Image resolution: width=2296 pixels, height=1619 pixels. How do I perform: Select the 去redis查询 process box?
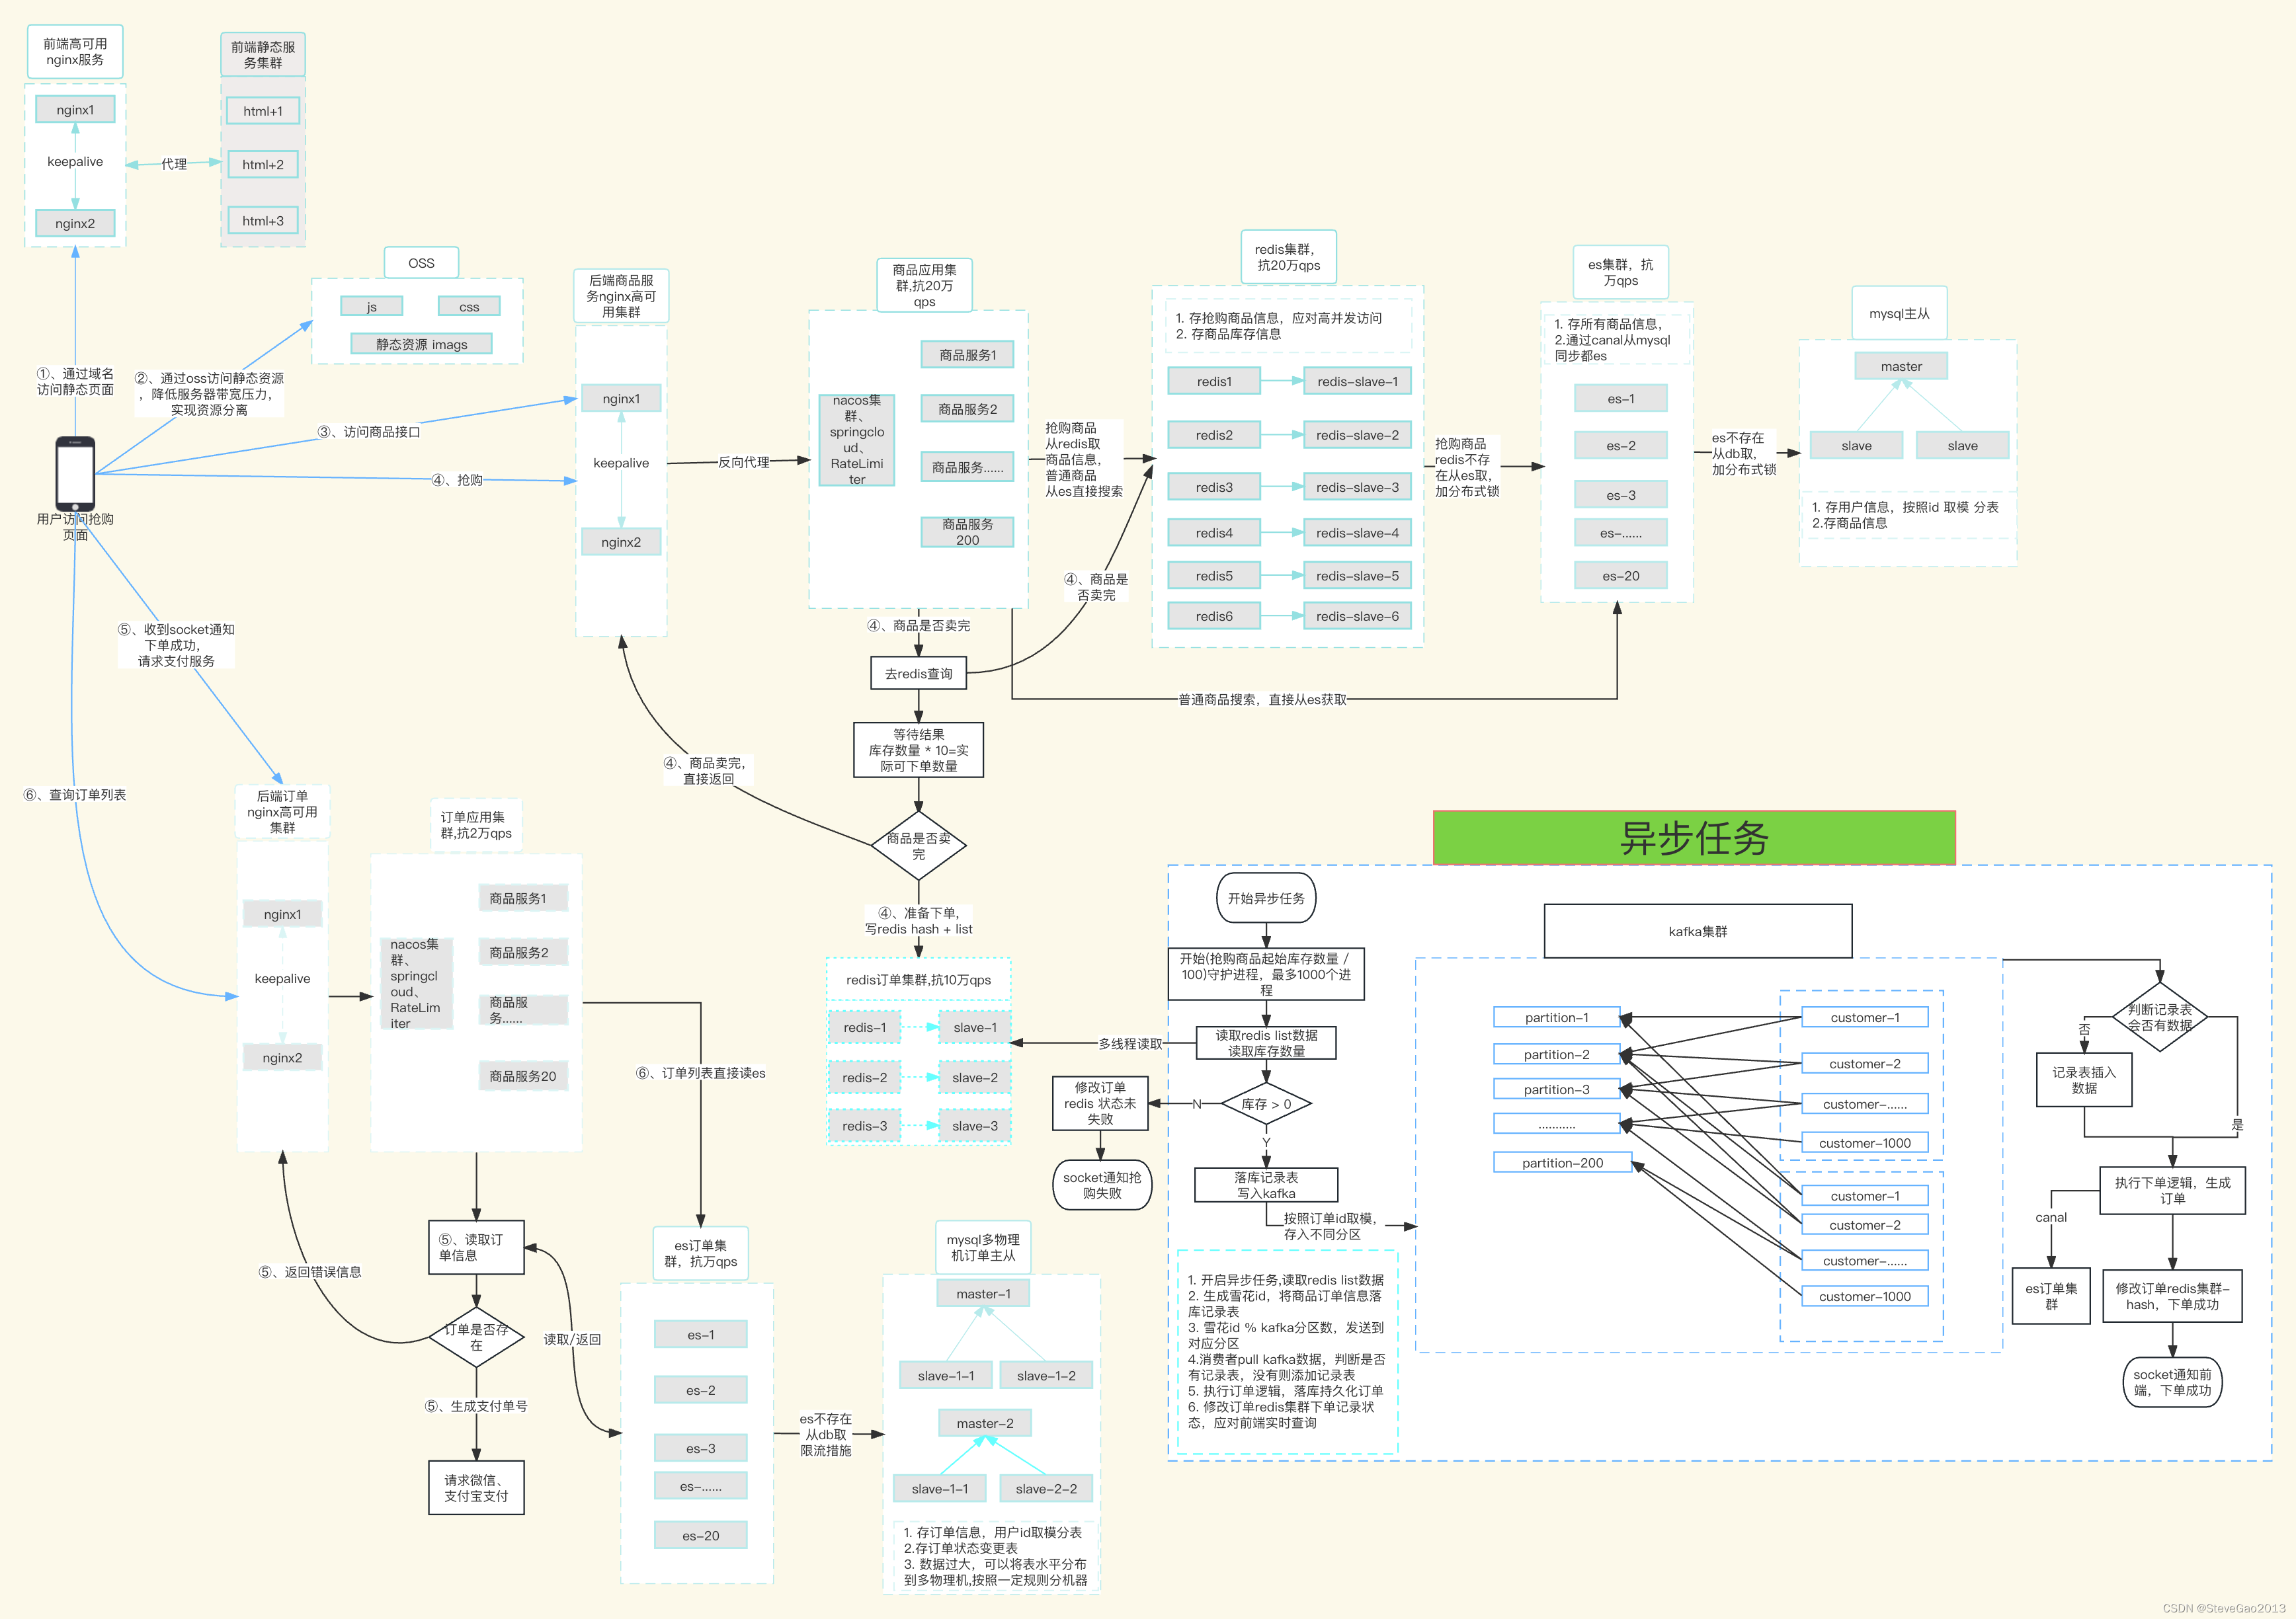918,674
